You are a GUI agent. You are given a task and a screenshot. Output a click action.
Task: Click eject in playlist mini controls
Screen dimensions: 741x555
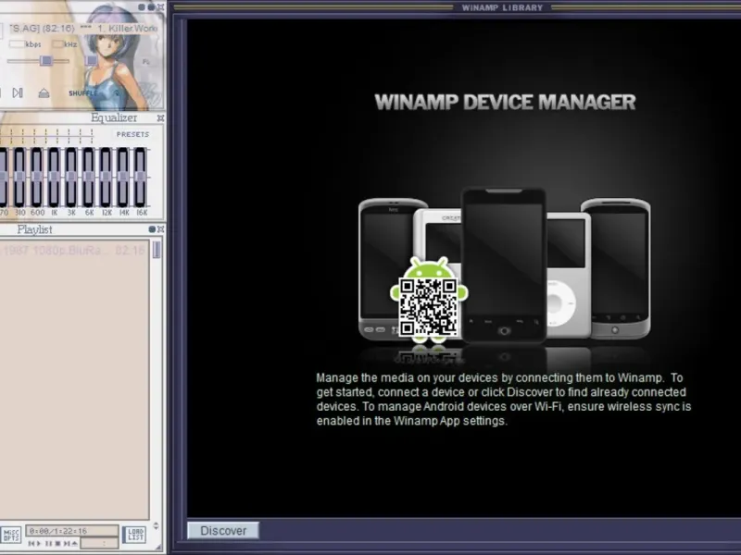click(x=74, y=544)
